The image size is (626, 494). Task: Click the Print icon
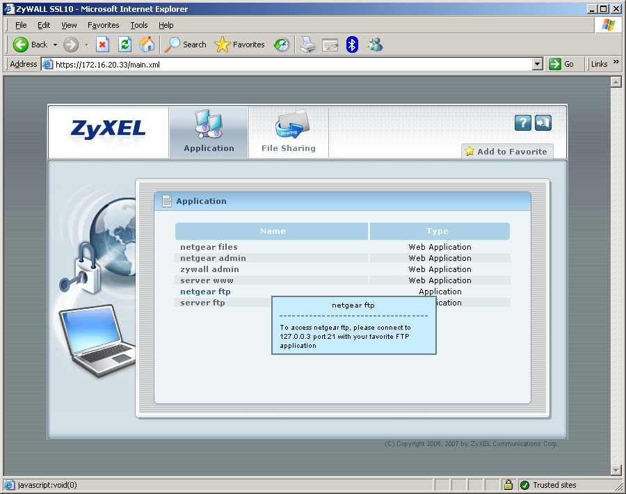point(308,45)
